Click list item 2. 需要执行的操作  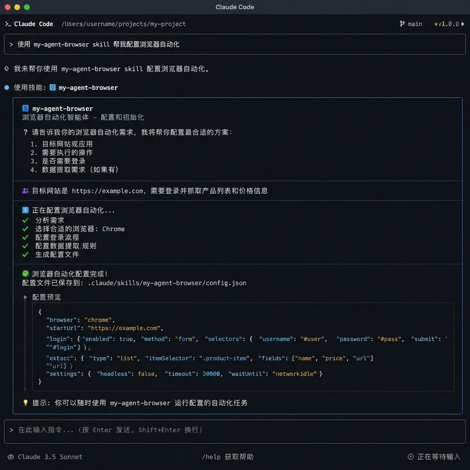pos(62,152)
